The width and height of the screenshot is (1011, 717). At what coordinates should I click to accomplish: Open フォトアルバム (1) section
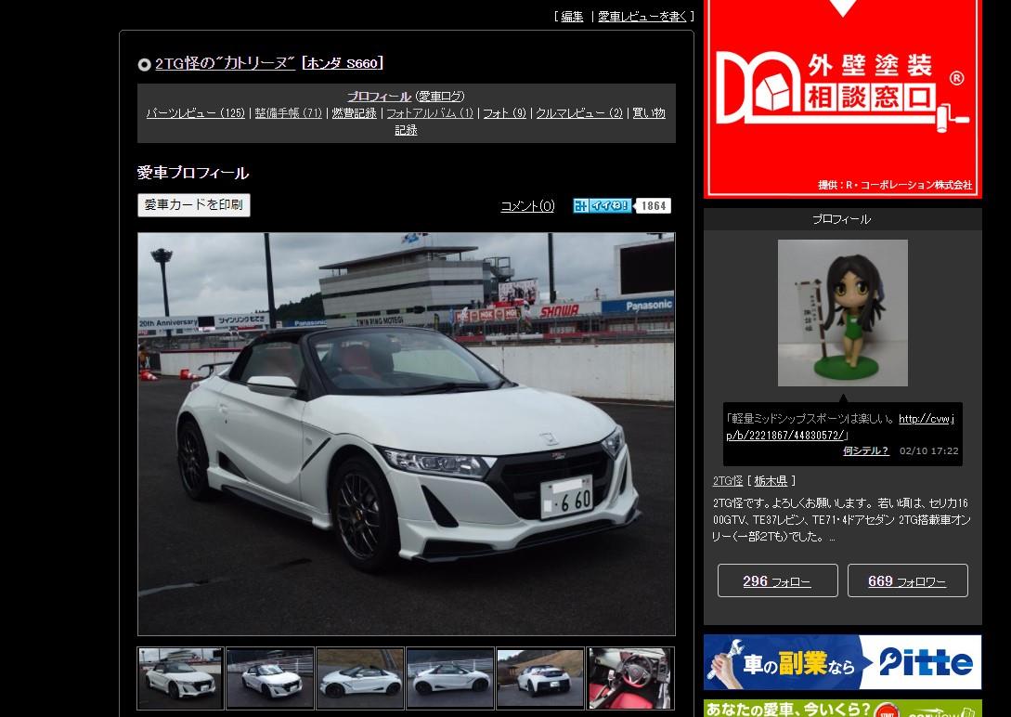430,112
